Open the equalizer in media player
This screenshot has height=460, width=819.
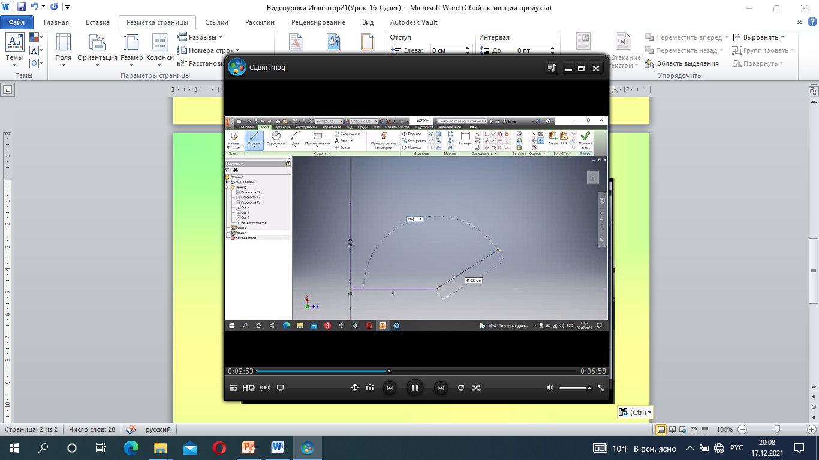[370, 388]
